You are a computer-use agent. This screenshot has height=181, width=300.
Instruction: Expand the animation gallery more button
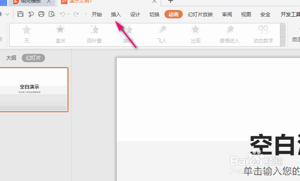[282, 42]
